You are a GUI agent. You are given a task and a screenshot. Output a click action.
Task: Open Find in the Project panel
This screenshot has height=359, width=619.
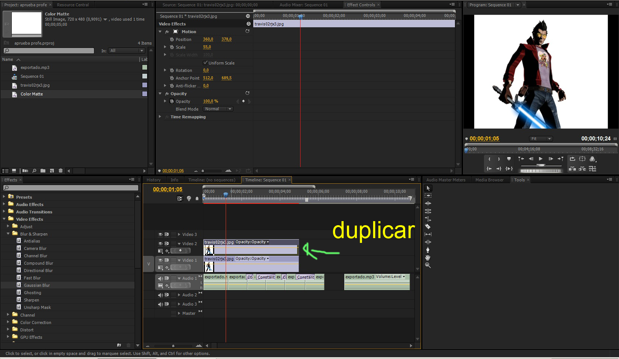point(34,171)
